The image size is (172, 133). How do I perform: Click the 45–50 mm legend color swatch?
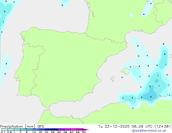pos(80,129)
